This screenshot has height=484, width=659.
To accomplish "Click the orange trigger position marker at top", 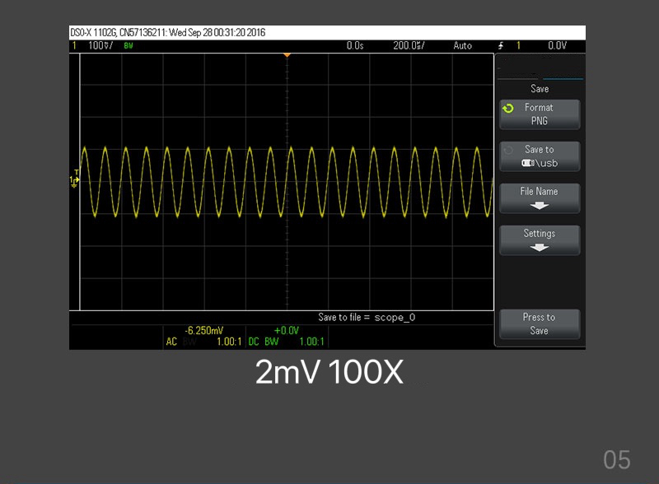I will (287, 56).
